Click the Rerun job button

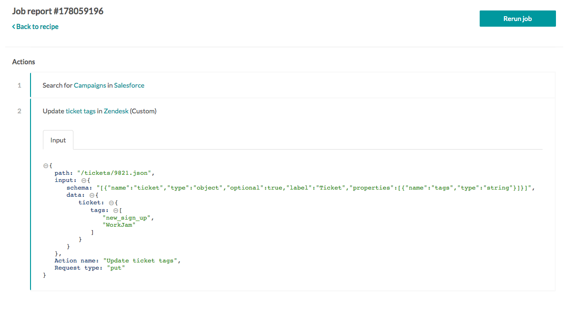(x=517, y=18)
